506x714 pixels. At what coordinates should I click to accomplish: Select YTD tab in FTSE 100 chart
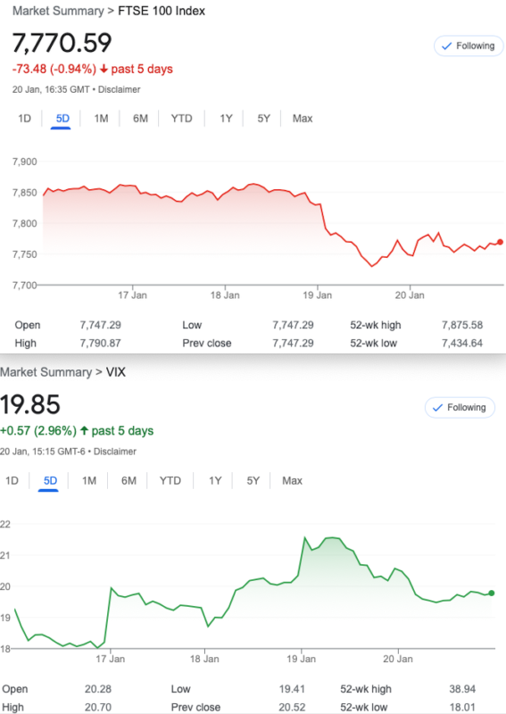[182, 119]
